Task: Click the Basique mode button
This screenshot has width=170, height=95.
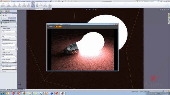Action: [x=5, y=18]
